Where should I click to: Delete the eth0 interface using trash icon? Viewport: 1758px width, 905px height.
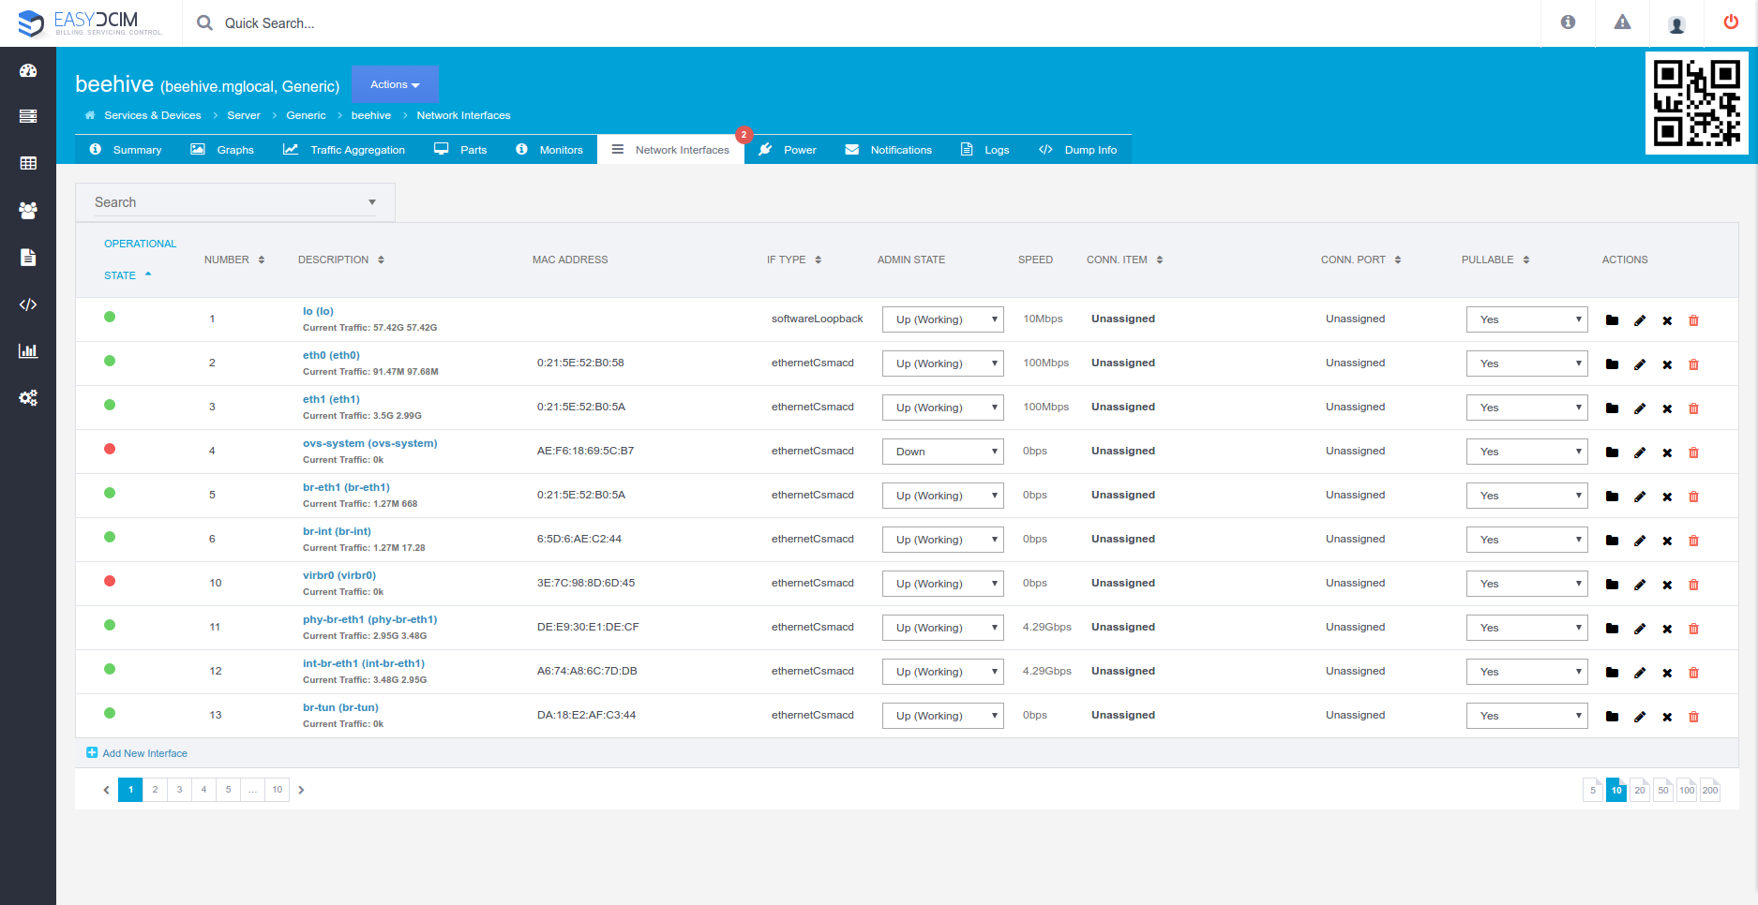(x=1693, y=364)
